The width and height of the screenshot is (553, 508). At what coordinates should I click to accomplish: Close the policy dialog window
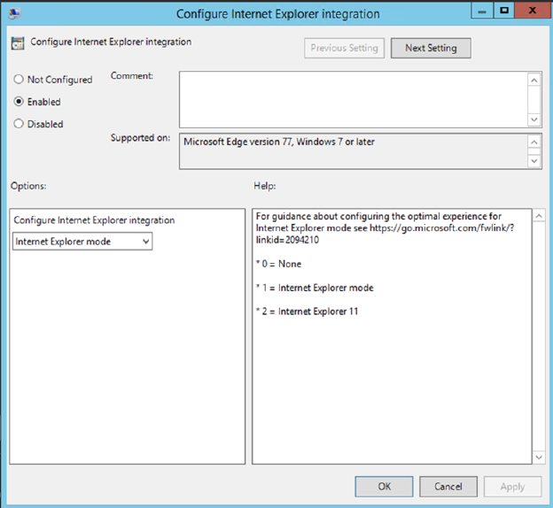pos(533,11)
